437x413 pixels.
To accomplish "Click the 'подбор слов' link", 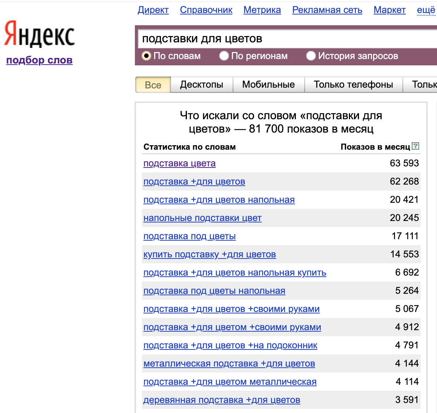I will coord(39,60).
